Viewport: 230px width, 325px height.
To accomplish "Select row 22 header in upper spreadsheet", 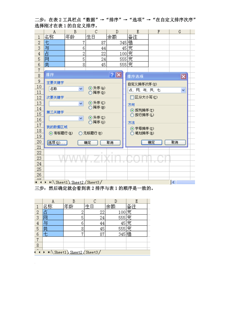I will pos(39,153).
